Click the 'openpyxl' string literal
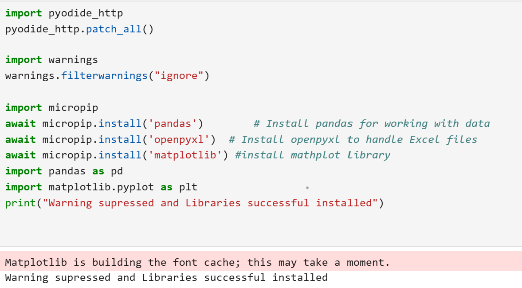Screen dimensions: 522x288 (x=181, y=139)
